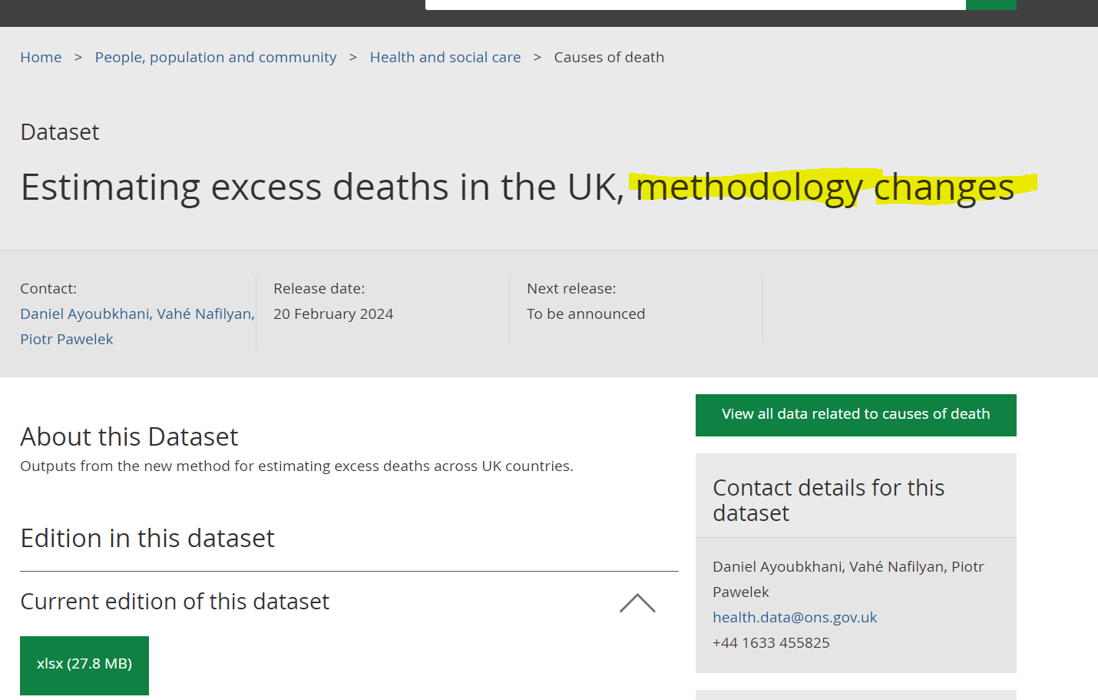Click the search input field at top
Image resolution: width=1098 pixels, height=700 pixels.
coord(696,5)
